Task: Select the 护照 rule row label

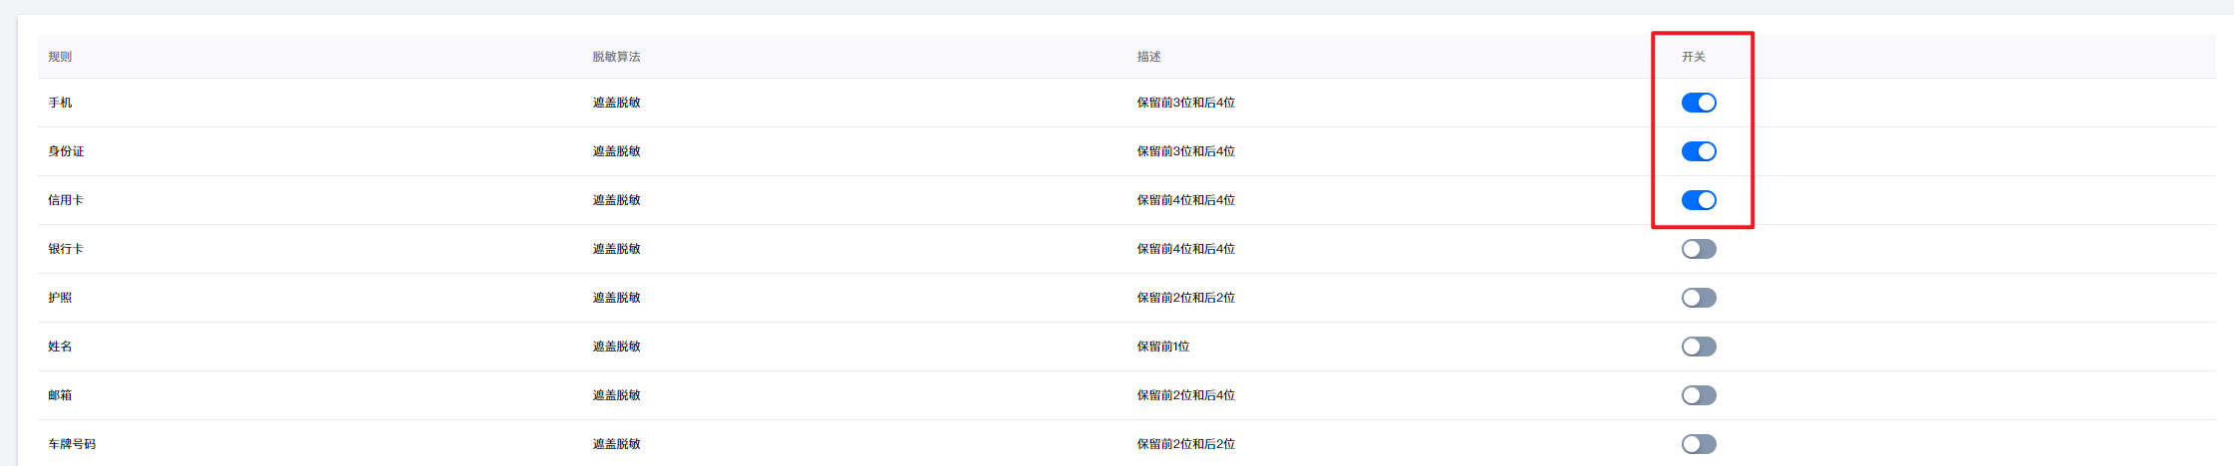Action: click(x=60, y=298)
